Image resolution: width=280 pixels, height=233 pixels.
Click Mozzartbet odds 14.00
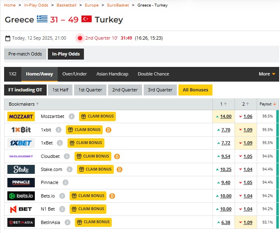[x=226, y=116]
